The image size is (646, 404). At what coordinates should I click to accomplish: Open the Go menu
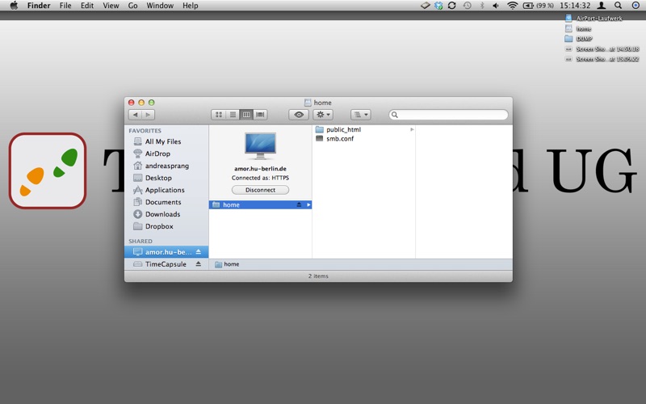[132, 6]
